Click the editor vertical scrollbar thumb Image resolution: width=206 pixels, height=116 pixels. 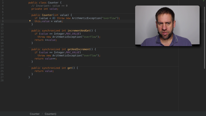[205, 37]
